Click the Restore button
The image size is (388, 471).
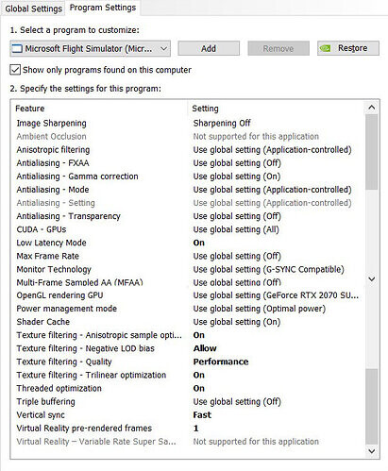(x=348, y=48)
